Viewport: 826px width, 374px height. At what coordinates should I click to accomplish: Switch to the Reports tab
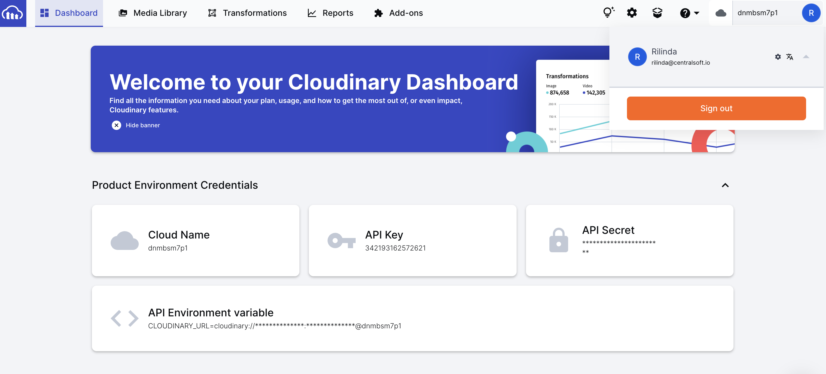point(330,13)
